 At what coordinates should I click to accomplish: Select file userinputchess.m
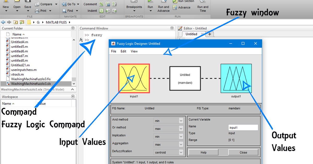(24, 70)
